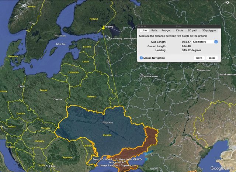
Task: Select the yellow Vyborg placemark pin
Action: pos(103,27)
